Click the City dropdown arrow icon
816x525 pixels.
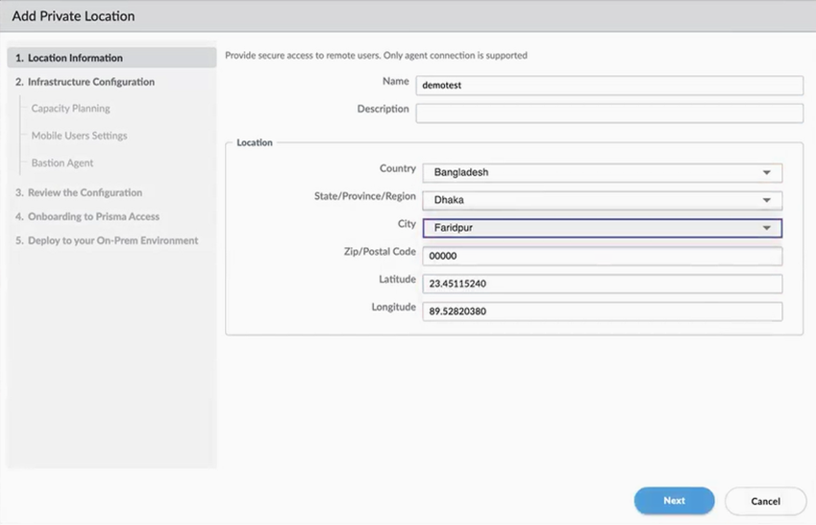pos(766,229)
